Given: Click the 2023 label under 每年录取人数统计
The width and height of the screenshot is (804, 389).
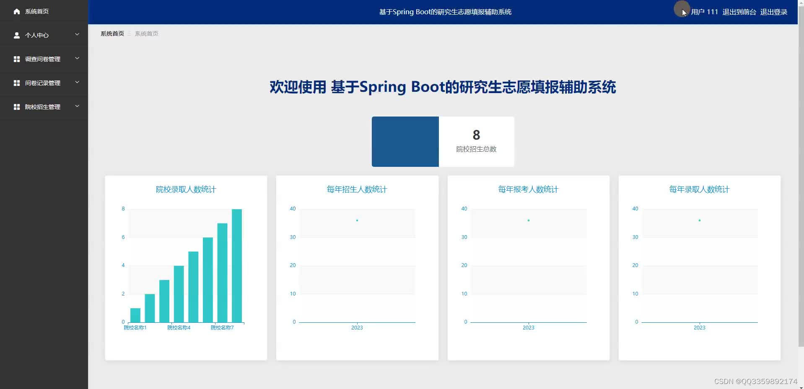Looking at the screenshot, I should pos(700,328).
